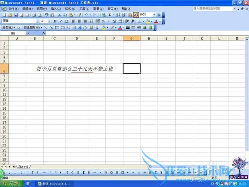Run the spelling check icon
249x187 pixels.
[47, 15]
